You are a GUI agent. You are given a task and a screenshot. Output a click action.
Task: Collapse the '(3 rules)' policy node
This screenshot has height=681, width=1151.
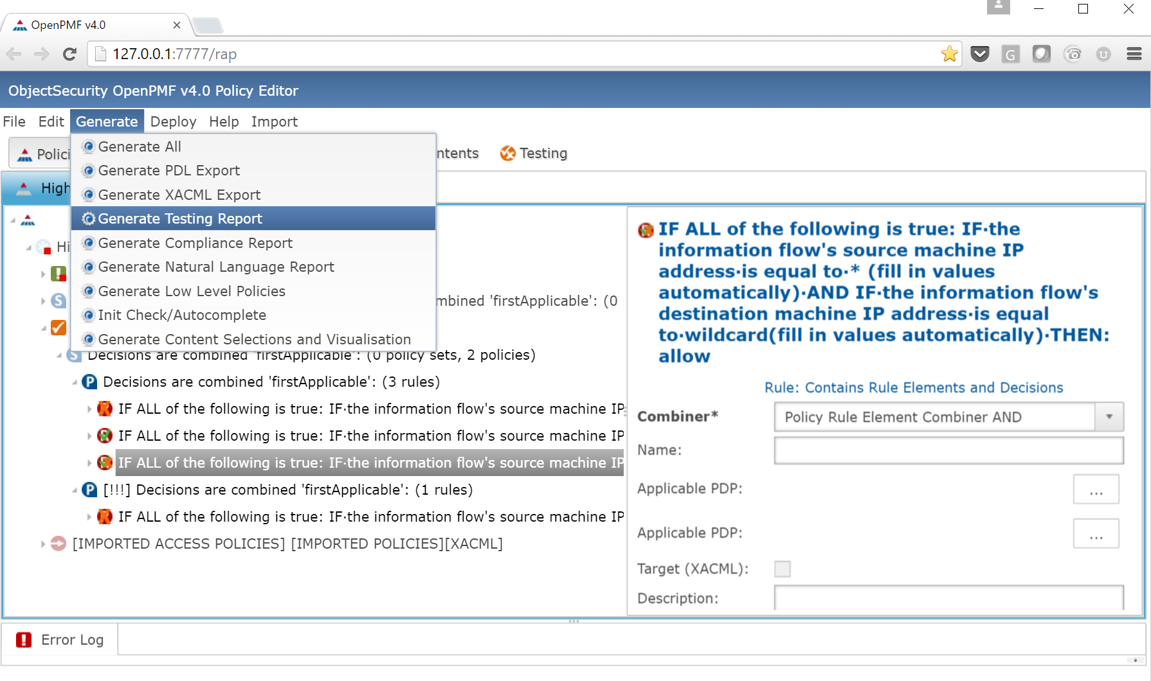[x=75, y=382]
